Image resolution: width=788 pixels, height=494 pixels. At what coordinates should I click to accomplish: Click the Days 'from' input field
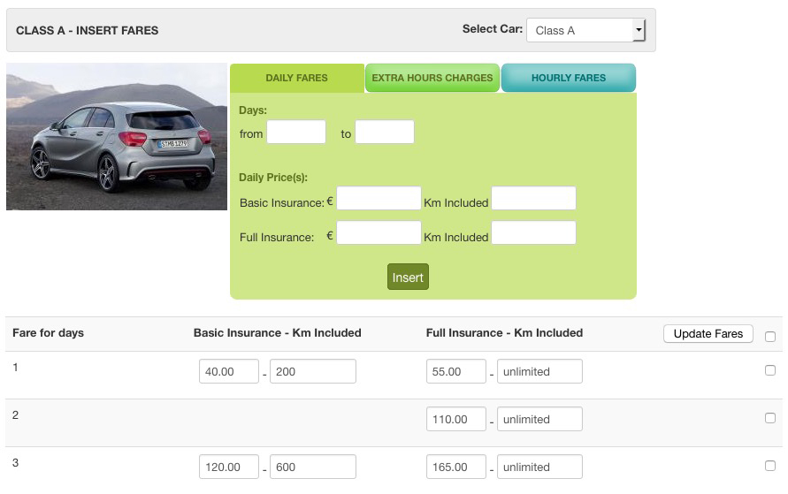pos(296,132)
